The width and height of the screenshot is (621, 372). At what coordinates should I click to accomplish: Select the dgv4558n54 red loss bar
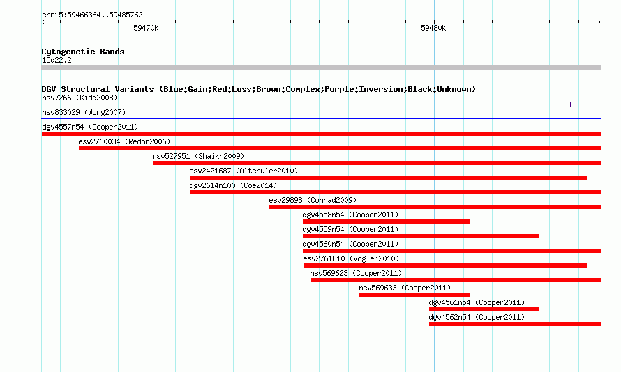tap(386, 222)
